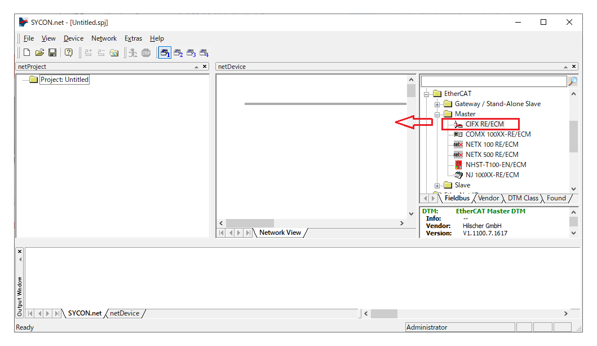
Task: Collapse the Master folder node
Action: click(x=437, y=114)
